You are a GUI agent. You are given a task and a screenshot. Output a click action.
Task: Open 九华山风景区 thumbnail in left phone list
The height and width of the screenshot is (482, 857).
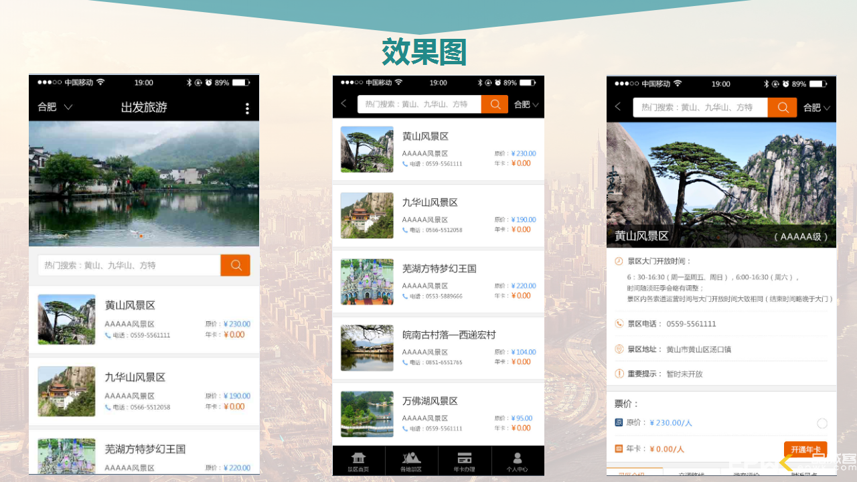coord(66,391)
